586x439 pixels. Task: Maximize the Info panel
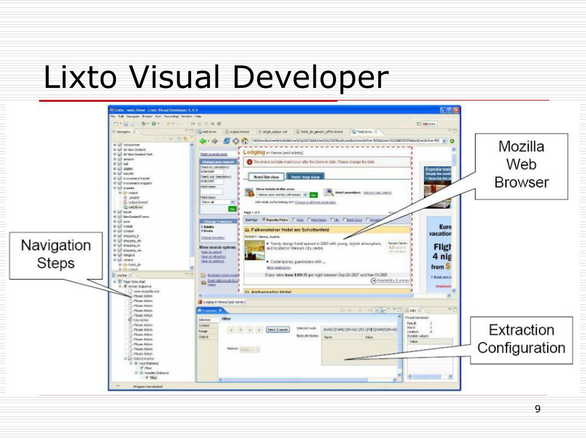click(455, 309)
